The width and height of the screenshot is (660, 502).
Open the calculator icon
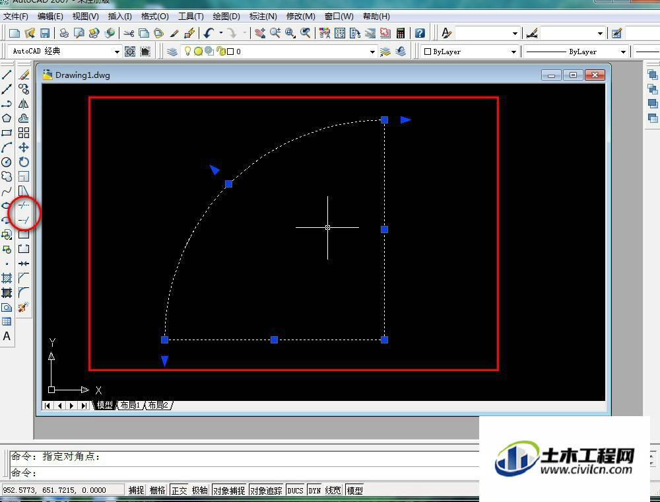point(401,33)
